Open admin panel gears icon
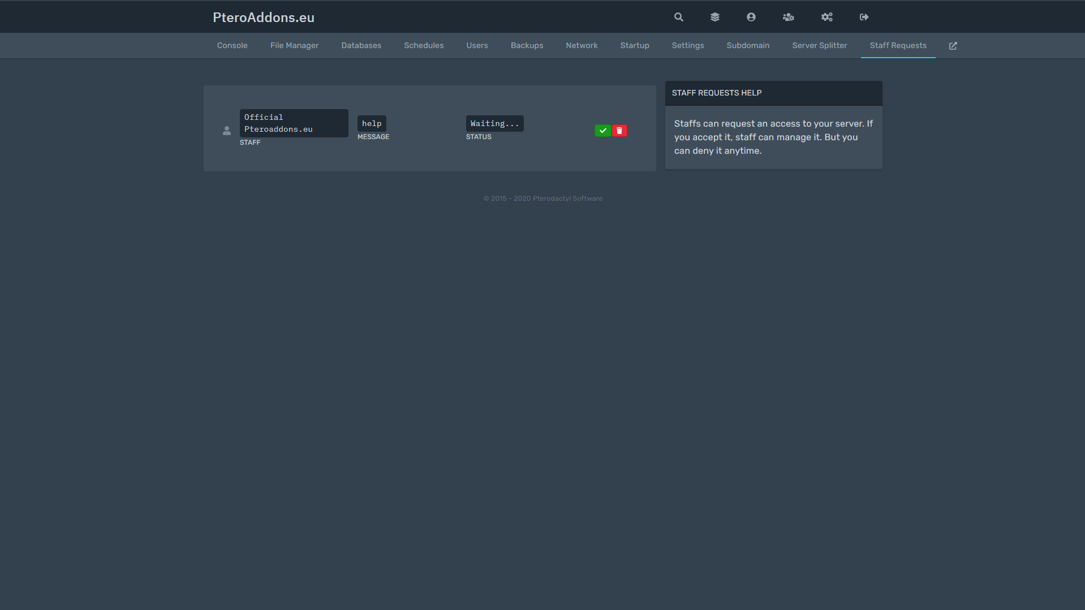This screenshot has height=610, width=1085. pyautogui.click(x=826, y=17)
